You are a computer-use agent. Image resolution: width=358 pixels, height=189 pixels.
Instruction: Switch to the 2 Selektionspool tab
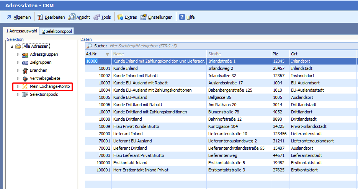[x=57, y=31]
